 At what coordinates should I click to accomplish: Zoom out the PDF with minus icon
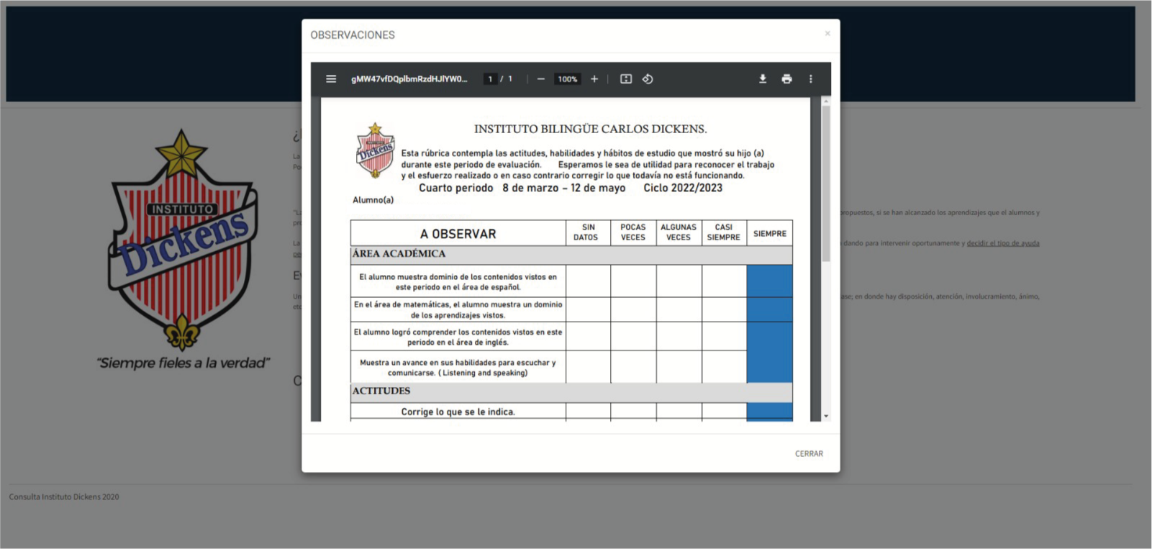click(x=541, y=79)
